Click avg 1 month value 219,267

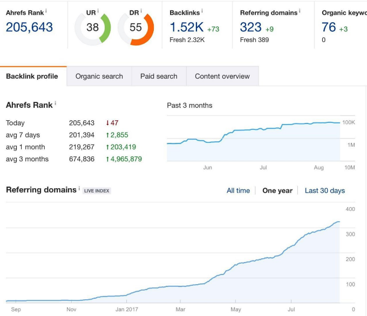81,147
